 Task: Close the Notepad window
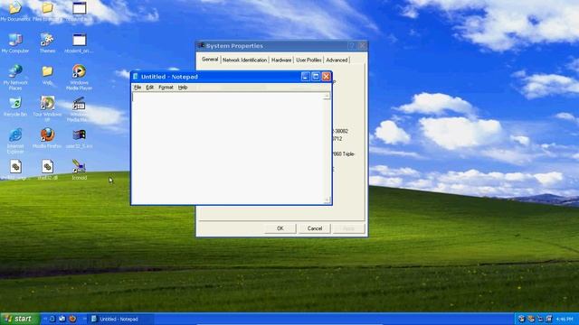[326, 76]
